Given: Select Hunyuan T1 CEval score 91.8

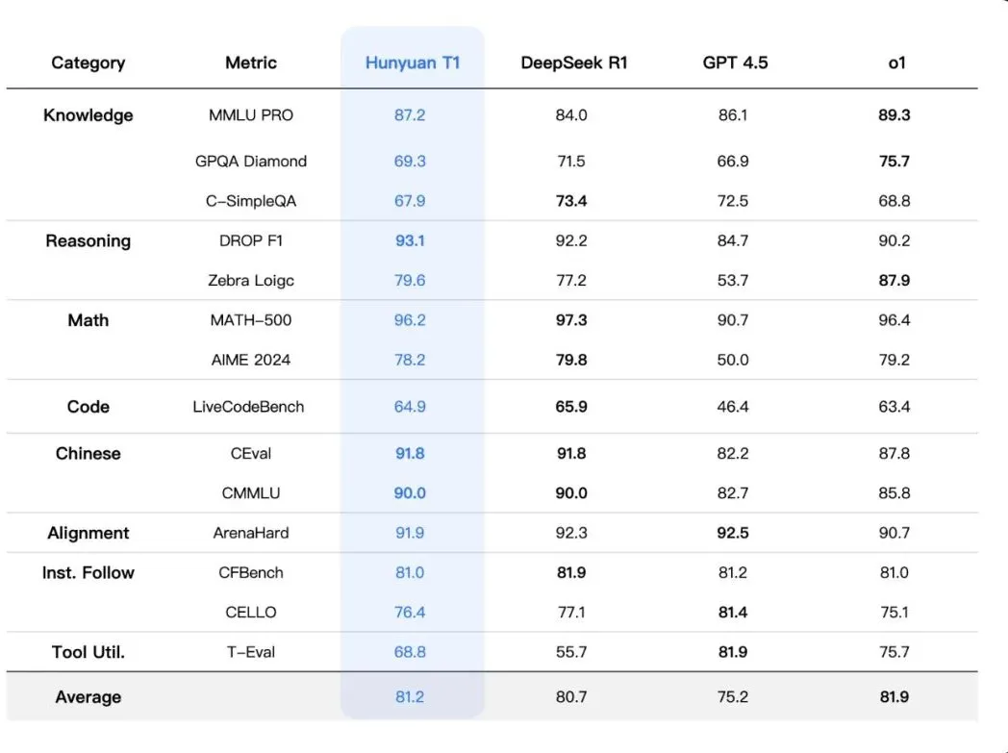Looking at the screenshot, I should click(x=410, y=454).
